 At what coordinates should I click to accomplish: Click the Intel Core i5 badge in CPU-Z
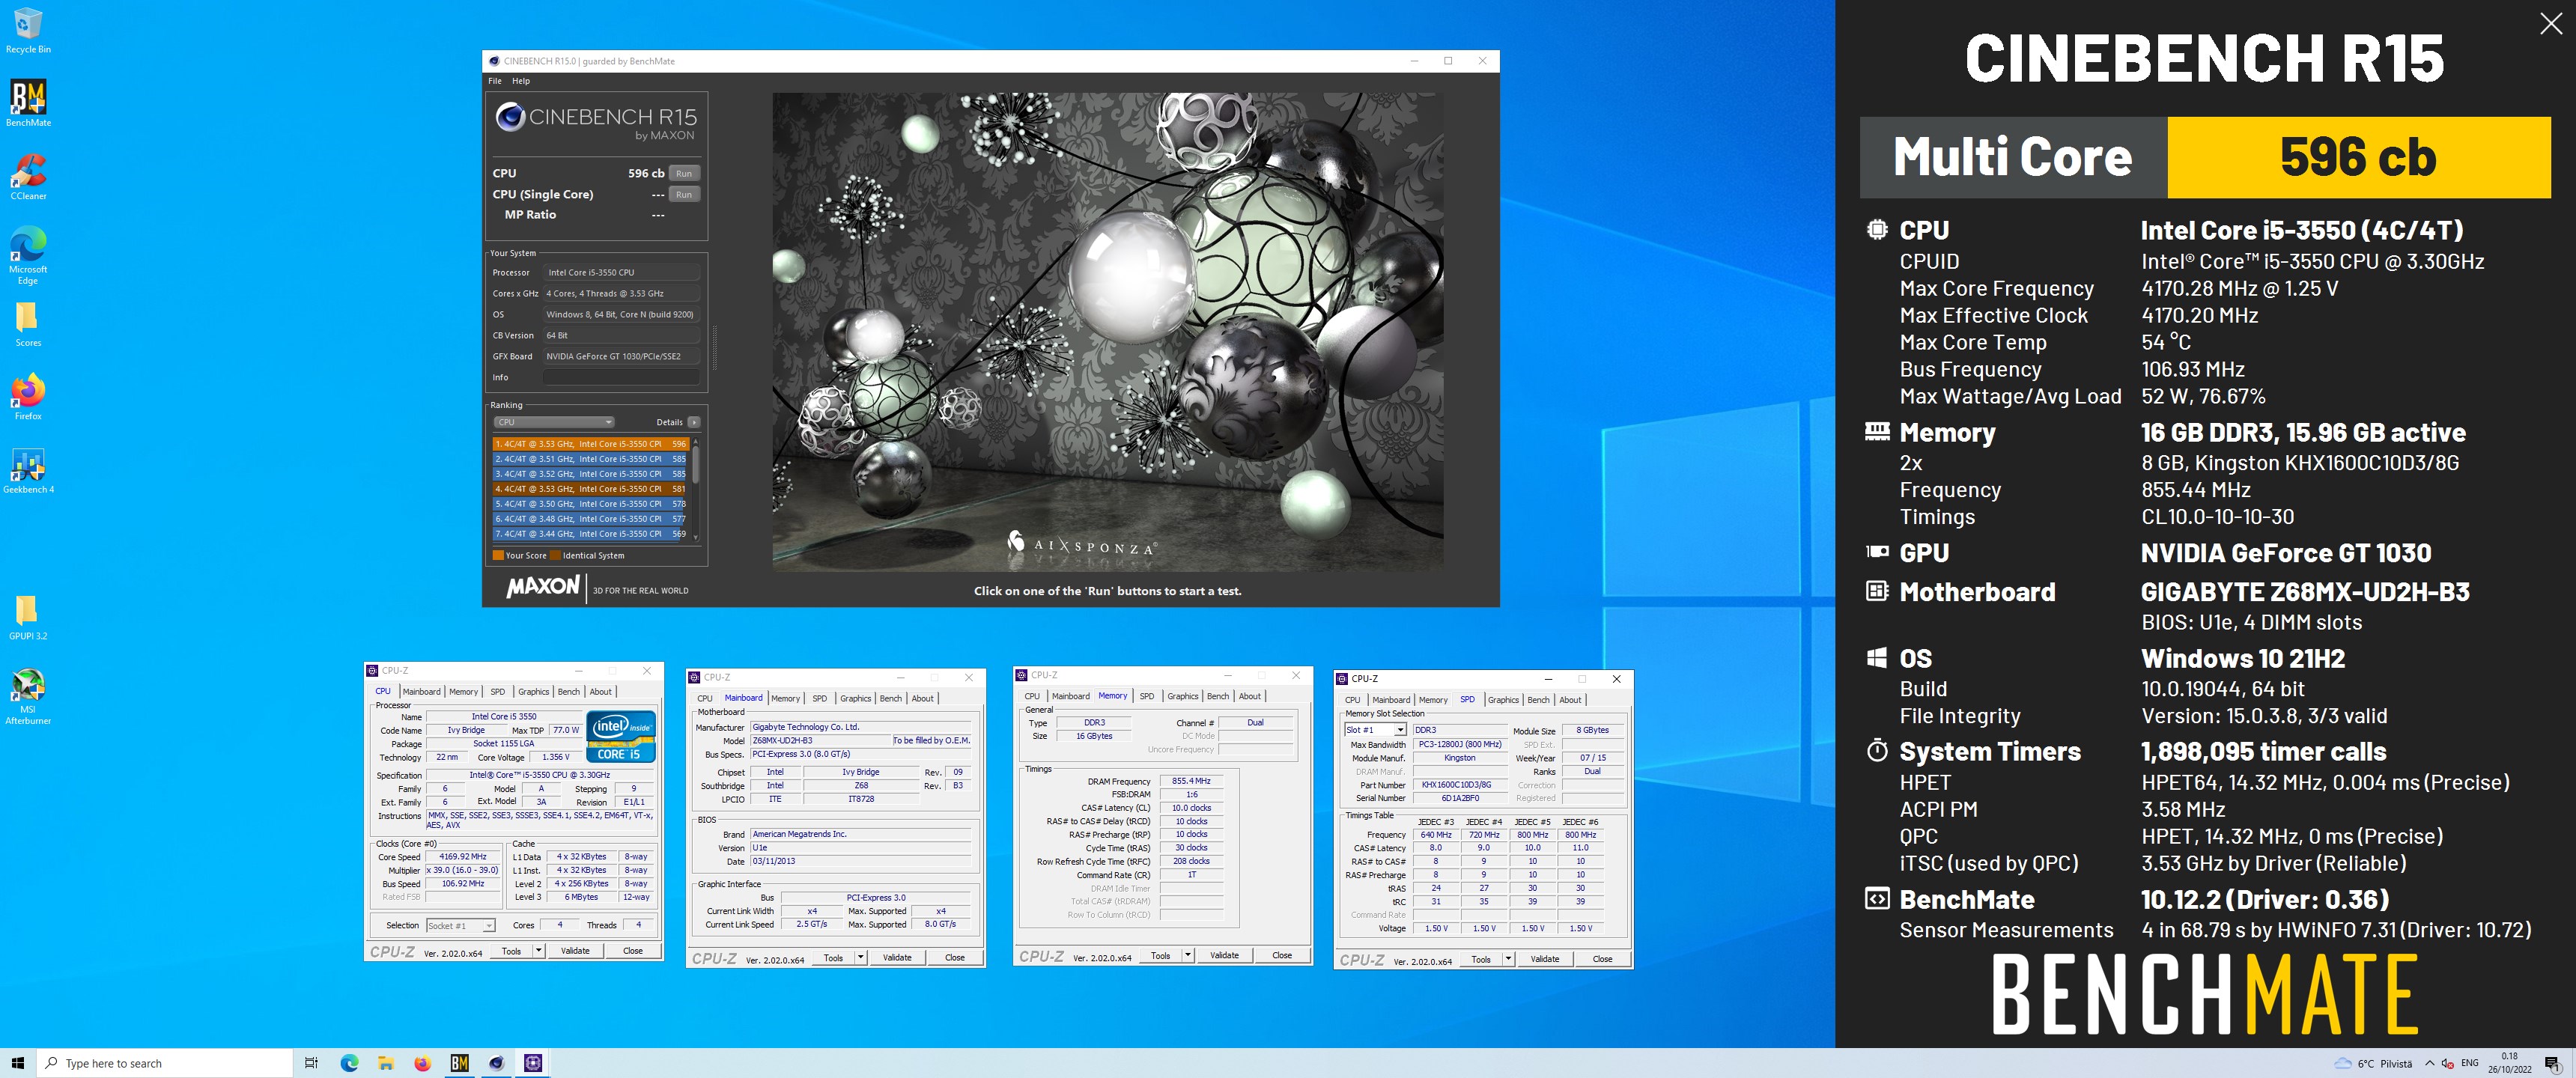(621, 737)
